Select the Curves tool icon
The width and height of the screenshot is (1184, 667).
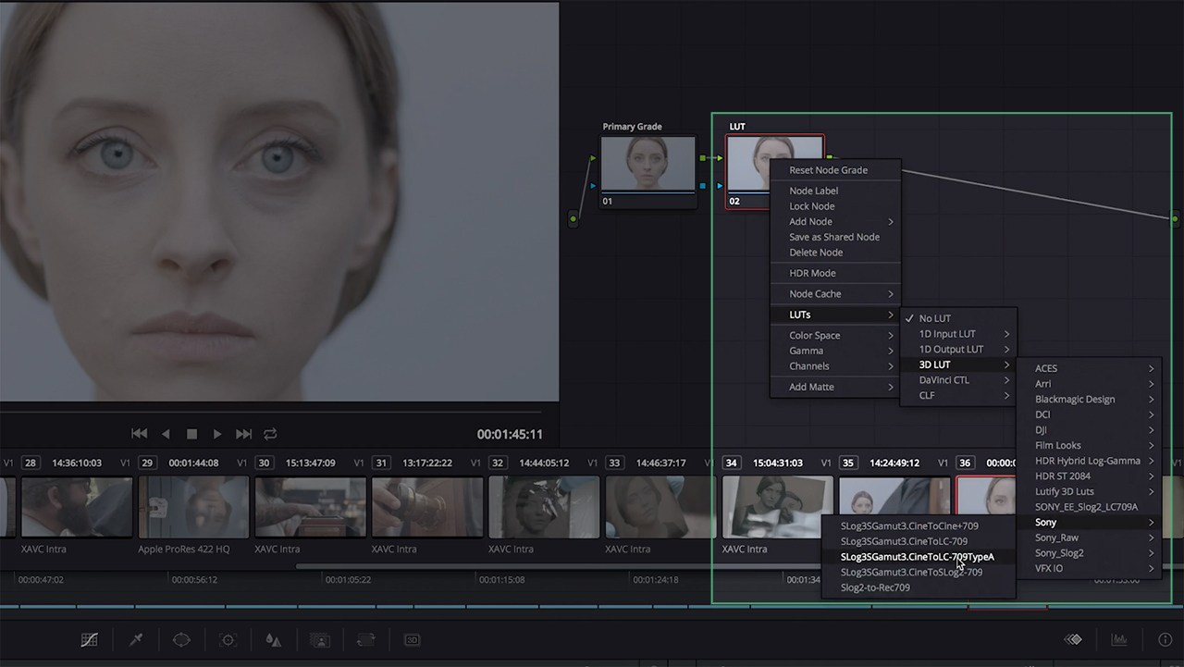coord(89,639)
